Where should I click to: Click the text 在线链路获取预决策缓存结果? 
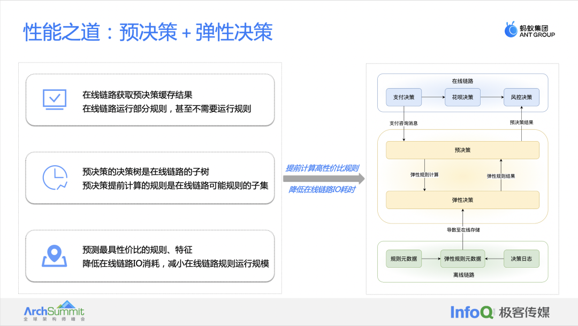pyautogui.click(x=138, y=95)
